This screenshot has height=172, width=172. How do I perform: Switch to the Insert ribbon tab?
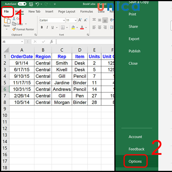tap(49, 11)
